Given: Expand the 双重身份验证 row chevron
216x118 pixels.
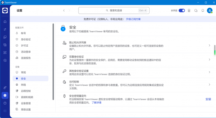Looking at the screenshot, I should [209, 60].
